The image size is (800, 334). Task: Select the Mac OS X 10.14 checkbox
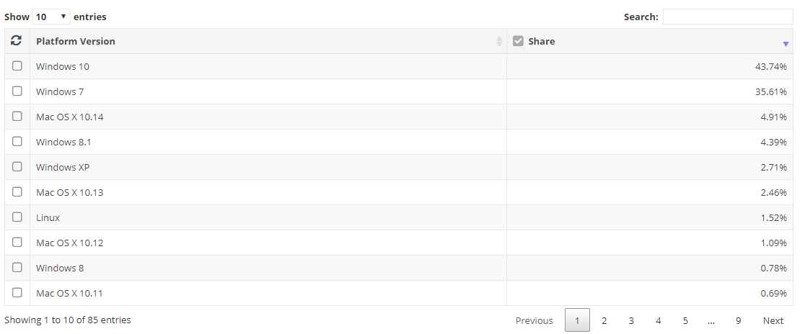(17, 117)
